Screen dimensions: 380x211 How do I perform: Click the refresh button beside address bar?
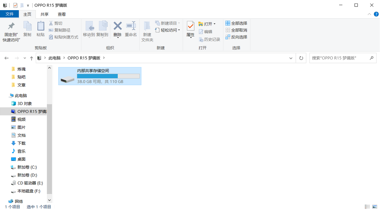pyautogui.click(x=301, y=58)
